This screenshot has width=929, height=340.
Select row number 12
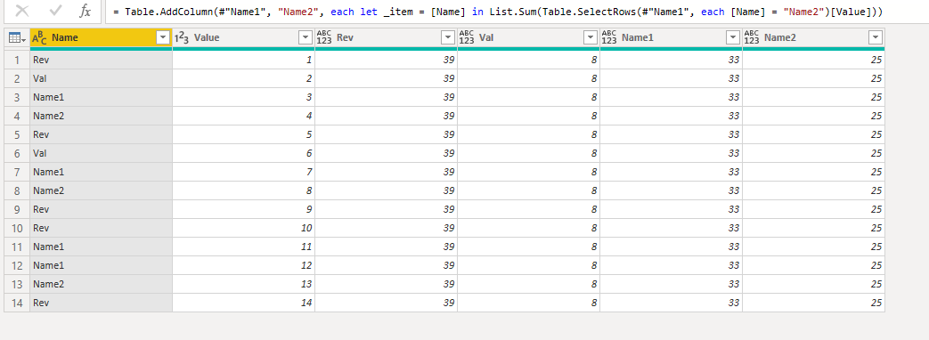[17, 265]
